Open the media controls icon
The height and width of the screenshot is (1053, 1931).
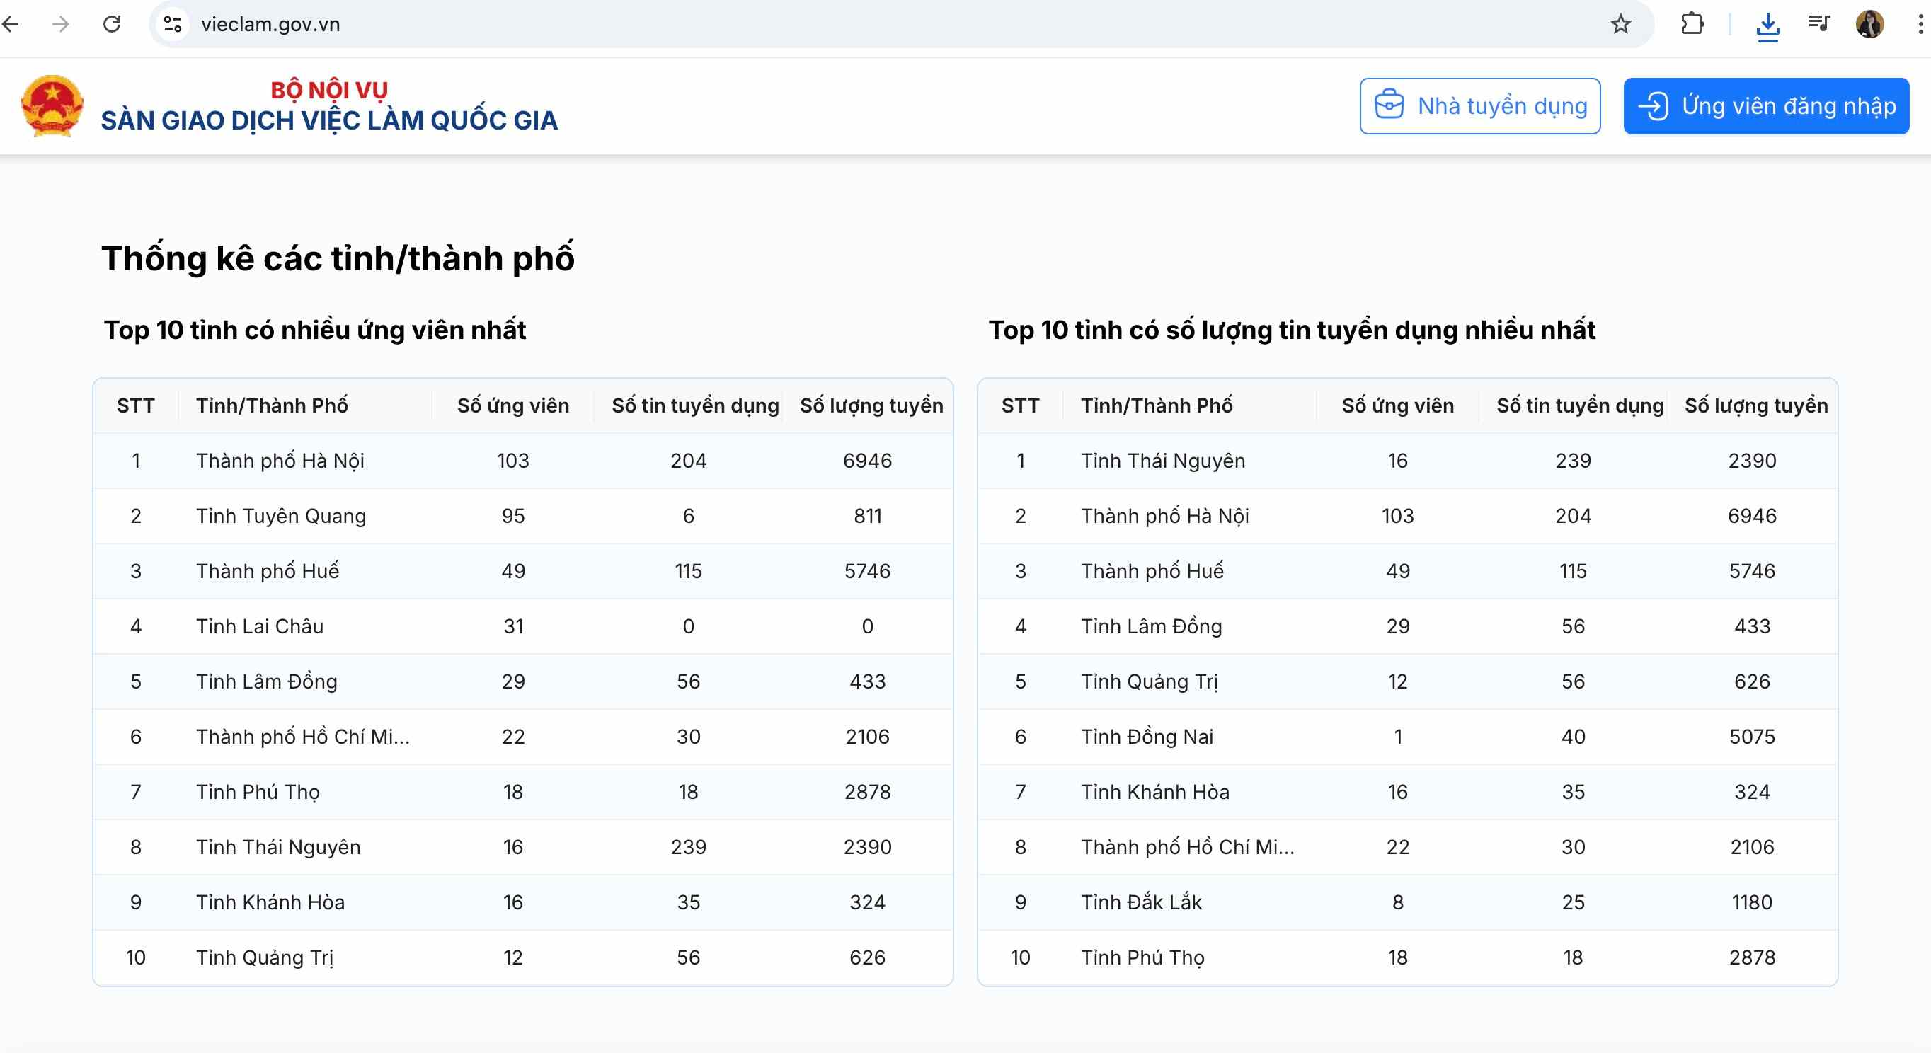(x=1818, y=24)
